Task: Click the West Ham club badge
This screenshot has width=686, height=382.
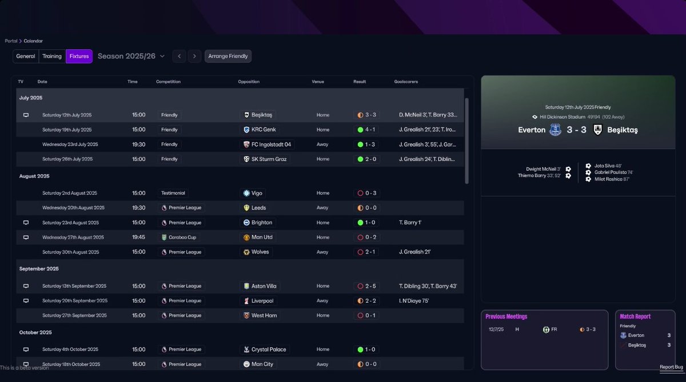Action: click(x=246, y=315)
